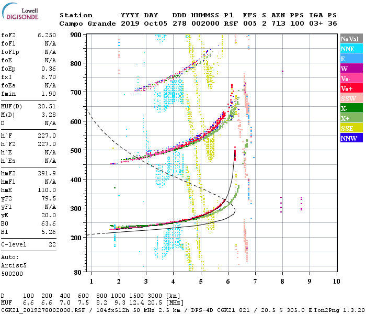This screenshot has height=314, width=366.
Task: Select the E blue legend swatch
Action: 351,58
